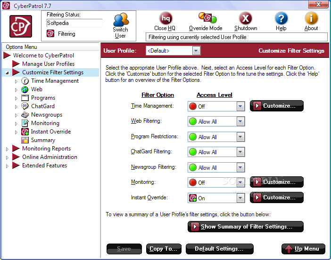Close the CyberPatrol window
The image size is (331, 260).
(318, 4)
